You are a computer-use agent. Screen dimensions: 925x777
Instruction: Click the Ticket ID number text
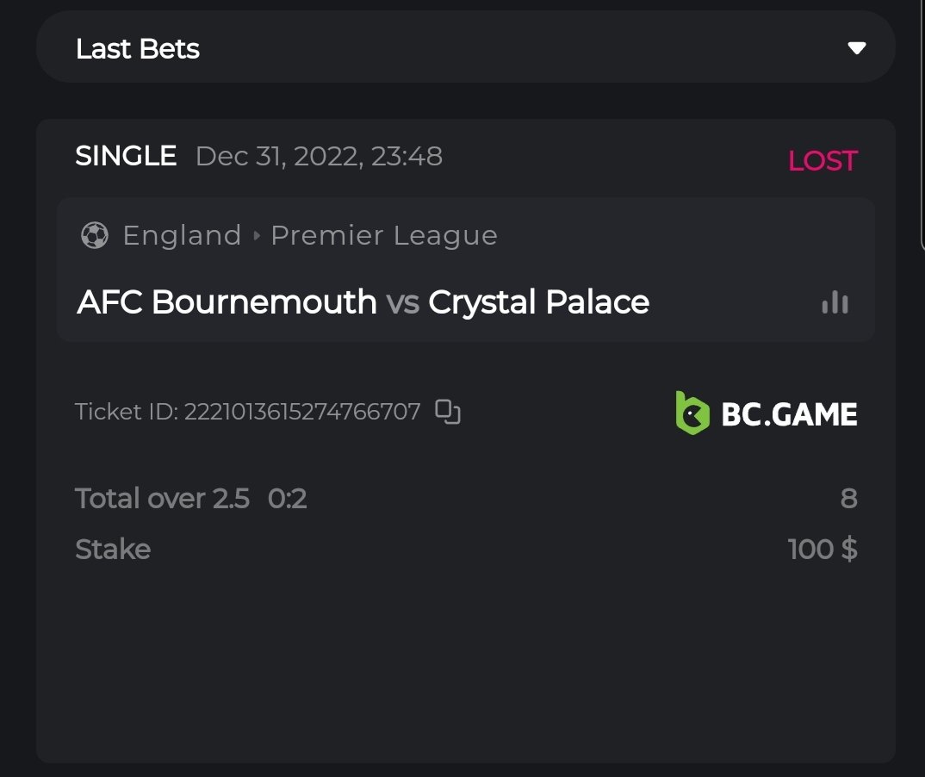tap(301, 412)
